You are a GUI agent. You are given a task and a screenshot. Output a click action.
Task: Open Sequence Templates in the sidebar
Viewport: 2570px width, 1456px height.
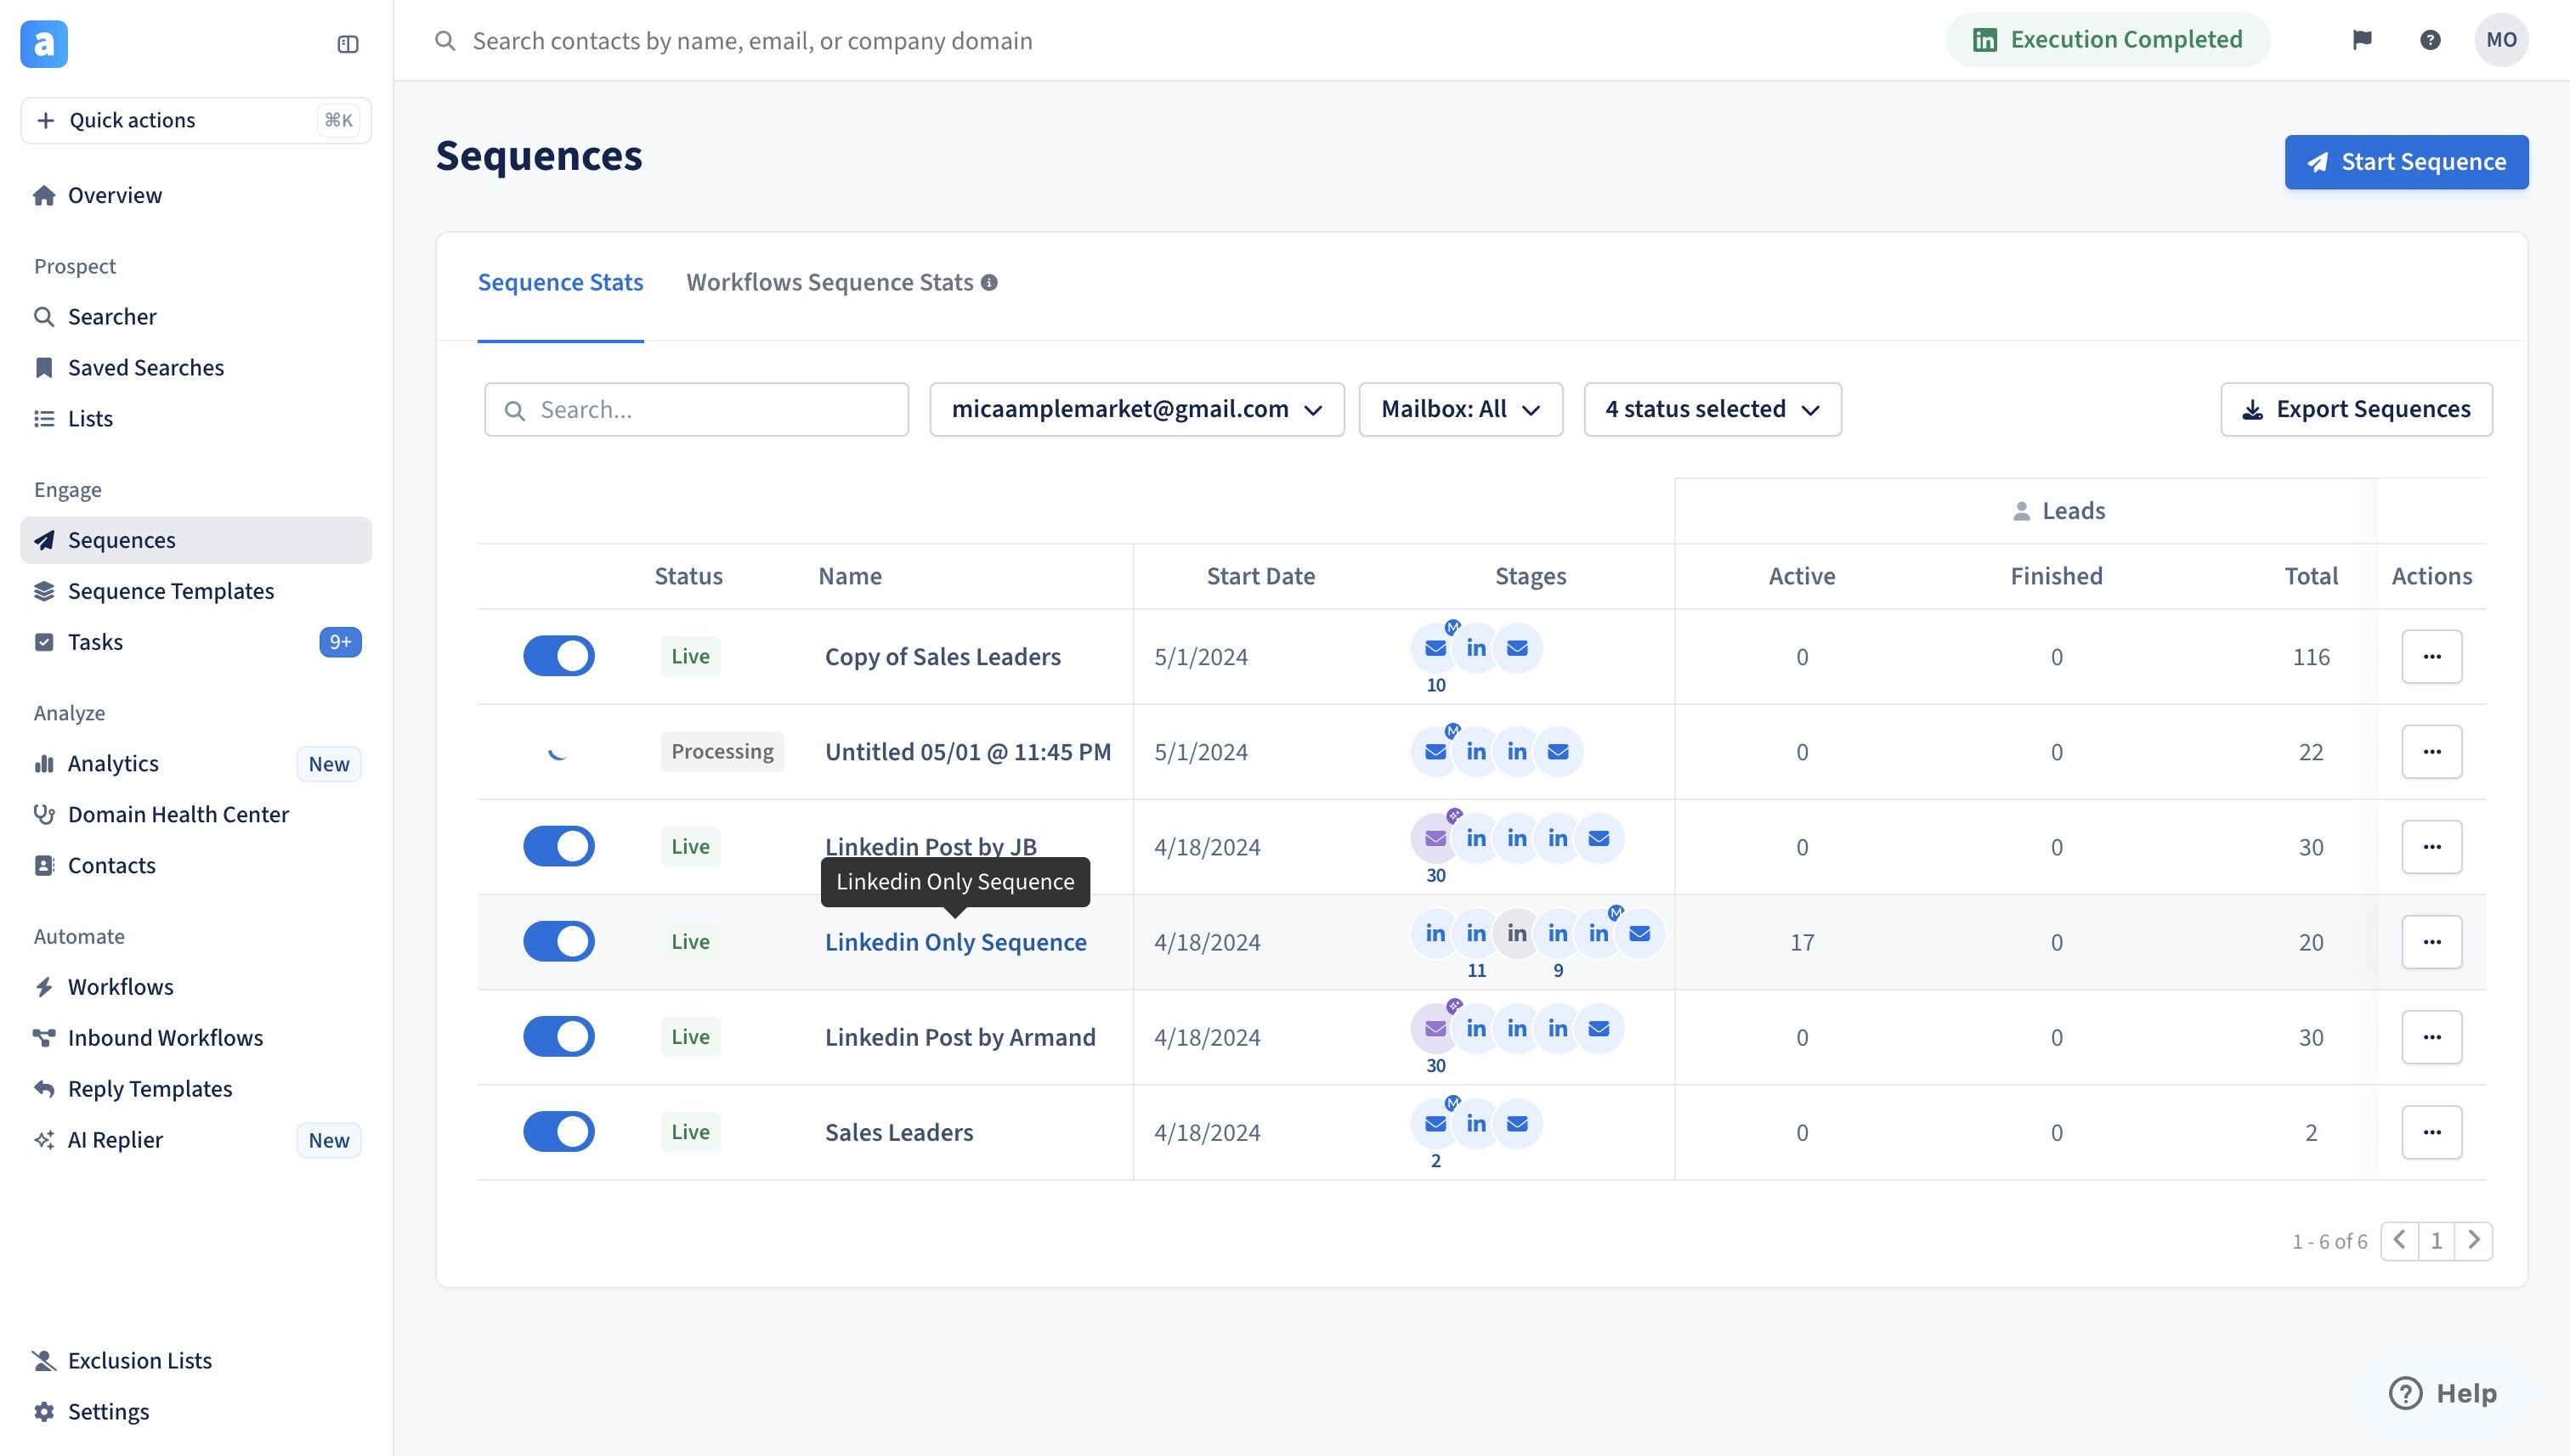click(x=171, y=591)
